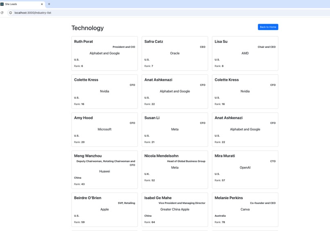Image resolution: width=330 pixels, height=231 pixels.
Task: Click 'Greater China Apple' text
Action: tap(175, 209)
